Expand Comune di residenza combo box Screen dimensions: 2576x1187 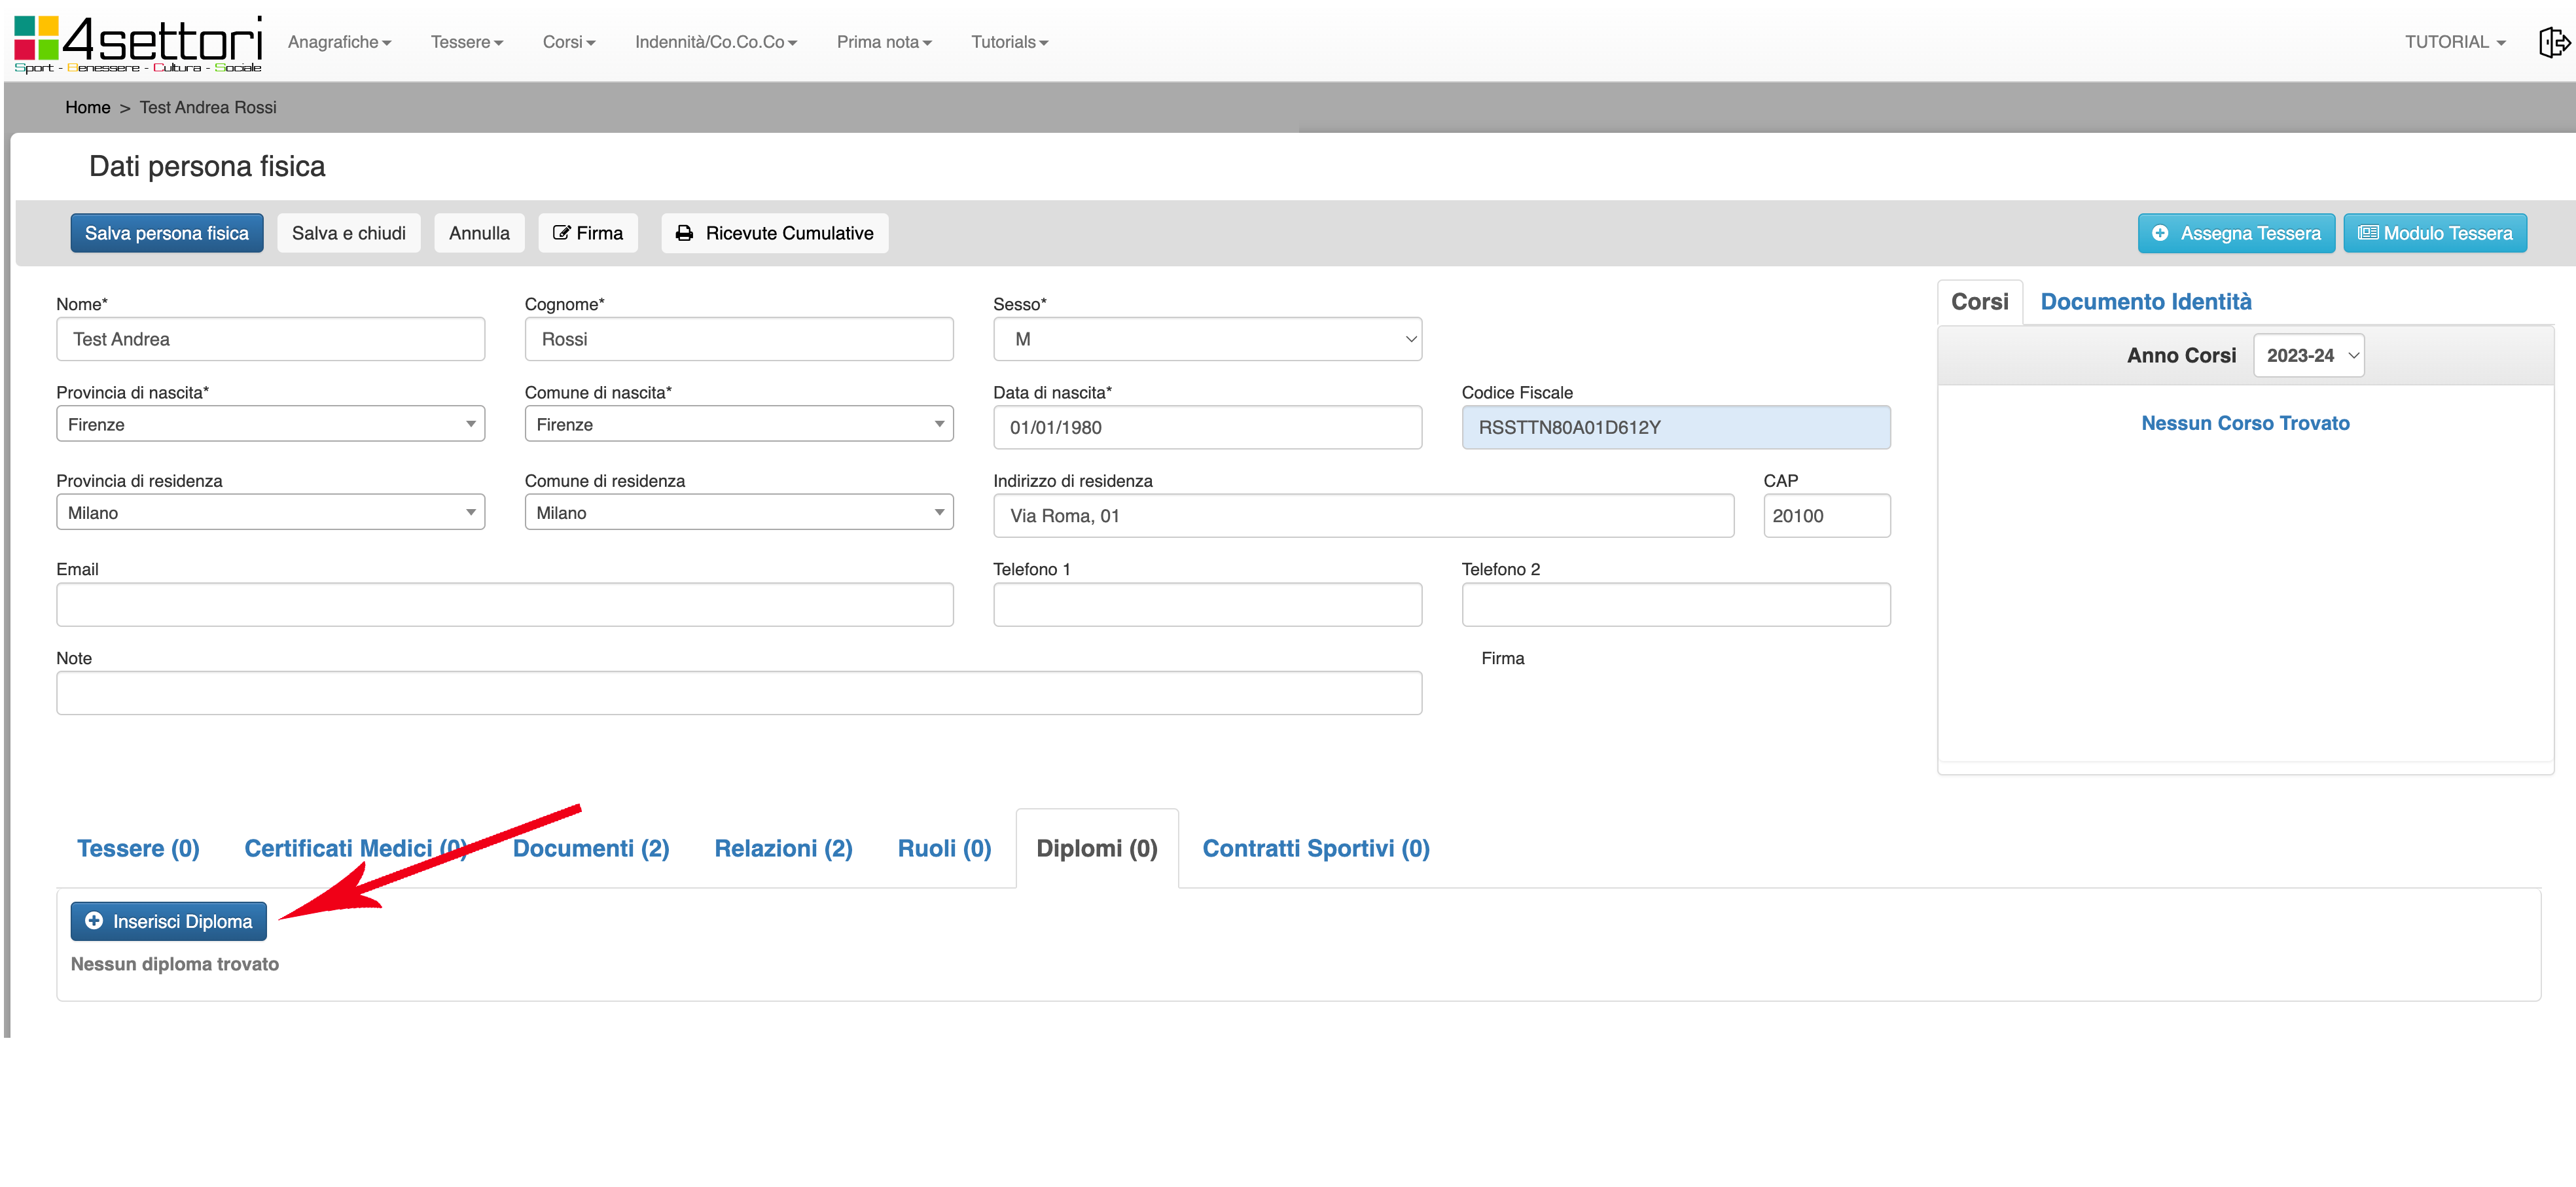tap(738, 513)
